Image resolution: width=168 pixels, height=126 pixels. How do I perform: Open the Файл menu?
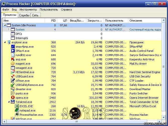pyautogui.click(x=6, y=10)
